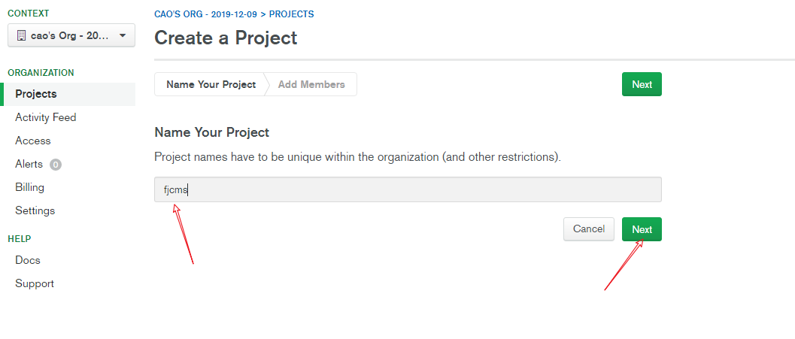
Task: Click the alerts count badge
Action: coord(56,164)
